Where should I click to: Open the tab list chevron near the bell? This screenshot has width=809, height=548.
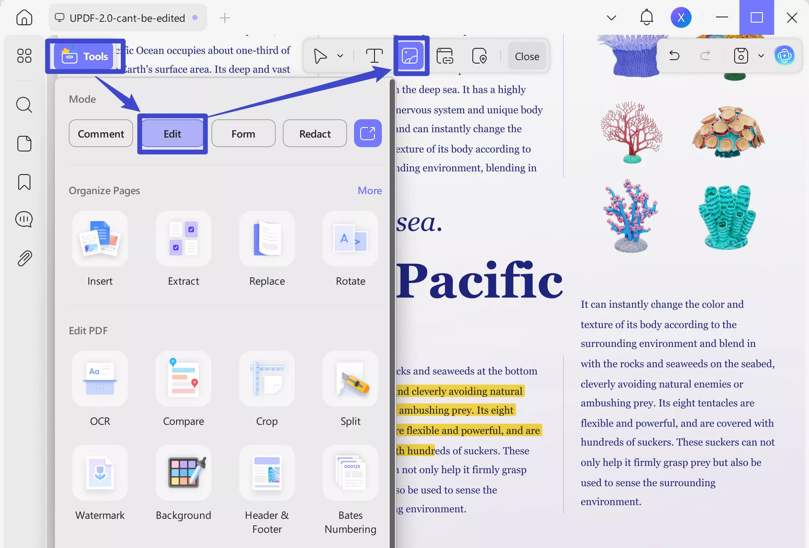click(x=611, y=17)
